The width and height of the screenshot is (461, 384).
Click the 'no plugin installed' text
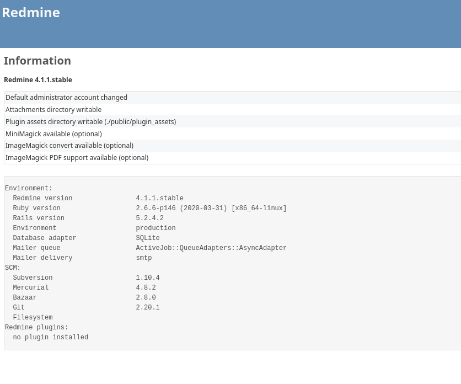tap(51, 337)
